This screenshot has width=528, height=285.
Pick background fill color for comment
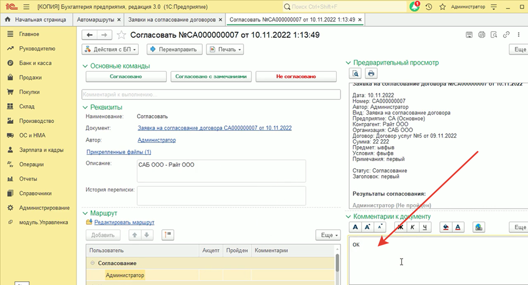[446, 227]
